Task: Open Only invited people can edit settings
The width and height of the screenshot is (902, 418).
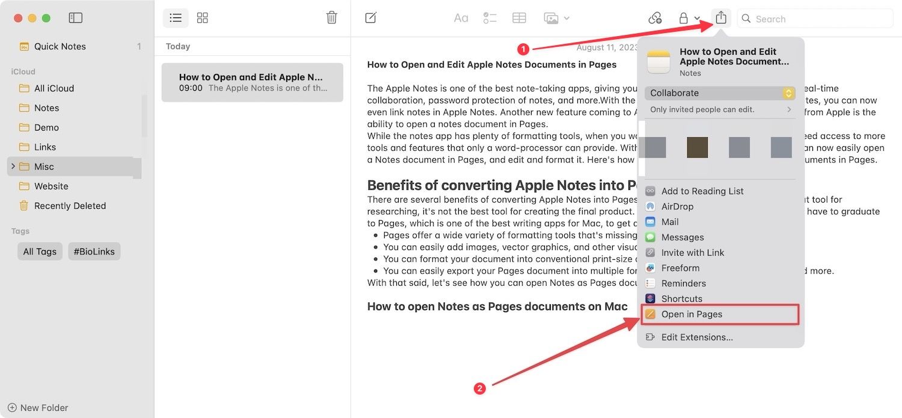Action: 720,109
